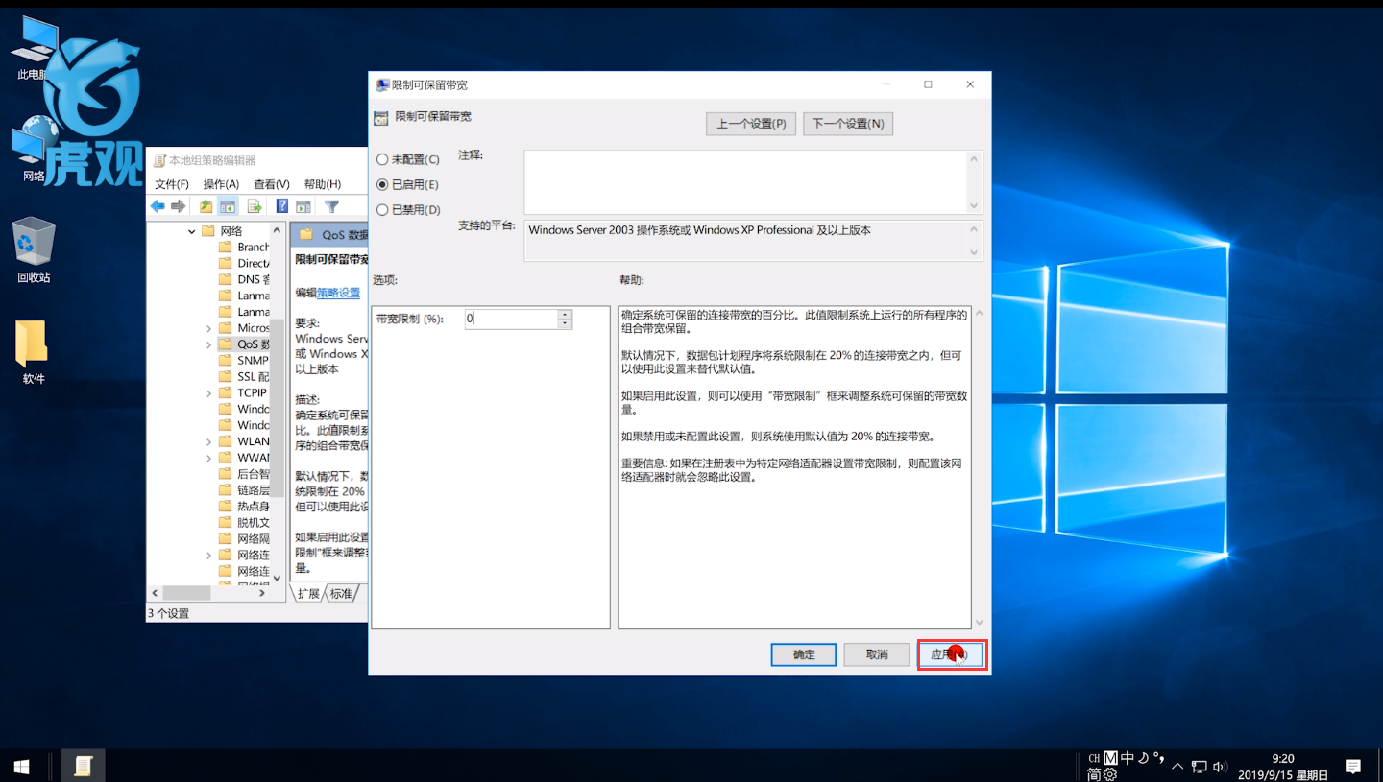1383x782 pixels.
Task: Click the Forward arrow in Group Policy Editor toolbar
Action: coord(178,206)
